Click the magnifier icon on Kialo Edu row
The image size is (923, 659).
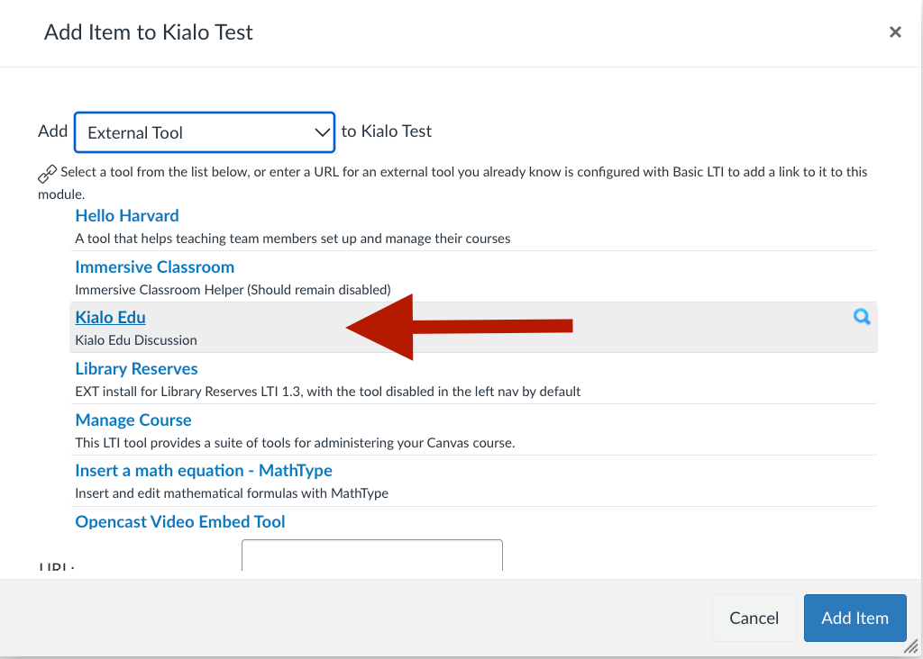tap(862, 317)
